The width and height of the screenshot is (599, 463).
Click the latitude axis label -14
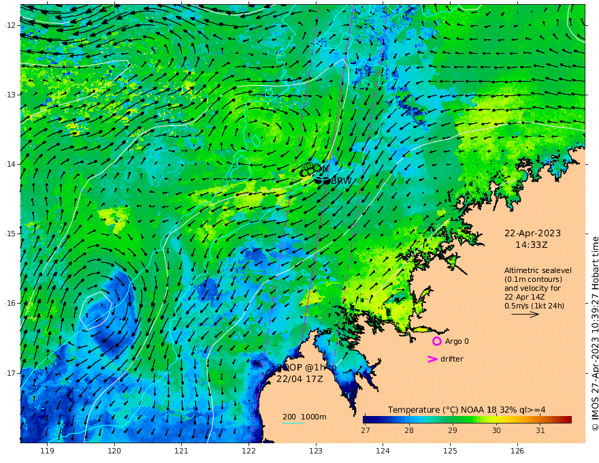10,164
